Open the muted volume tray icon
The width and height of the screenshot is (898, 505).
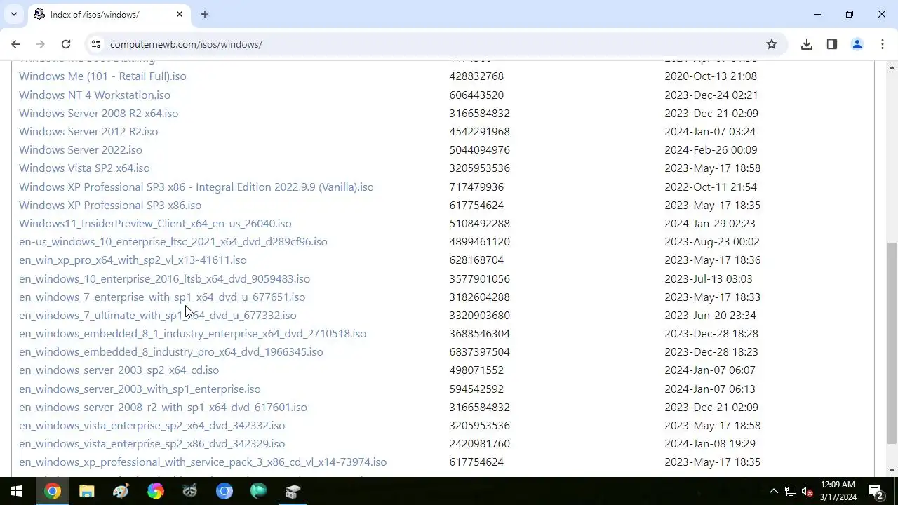[x=807, y=491]
